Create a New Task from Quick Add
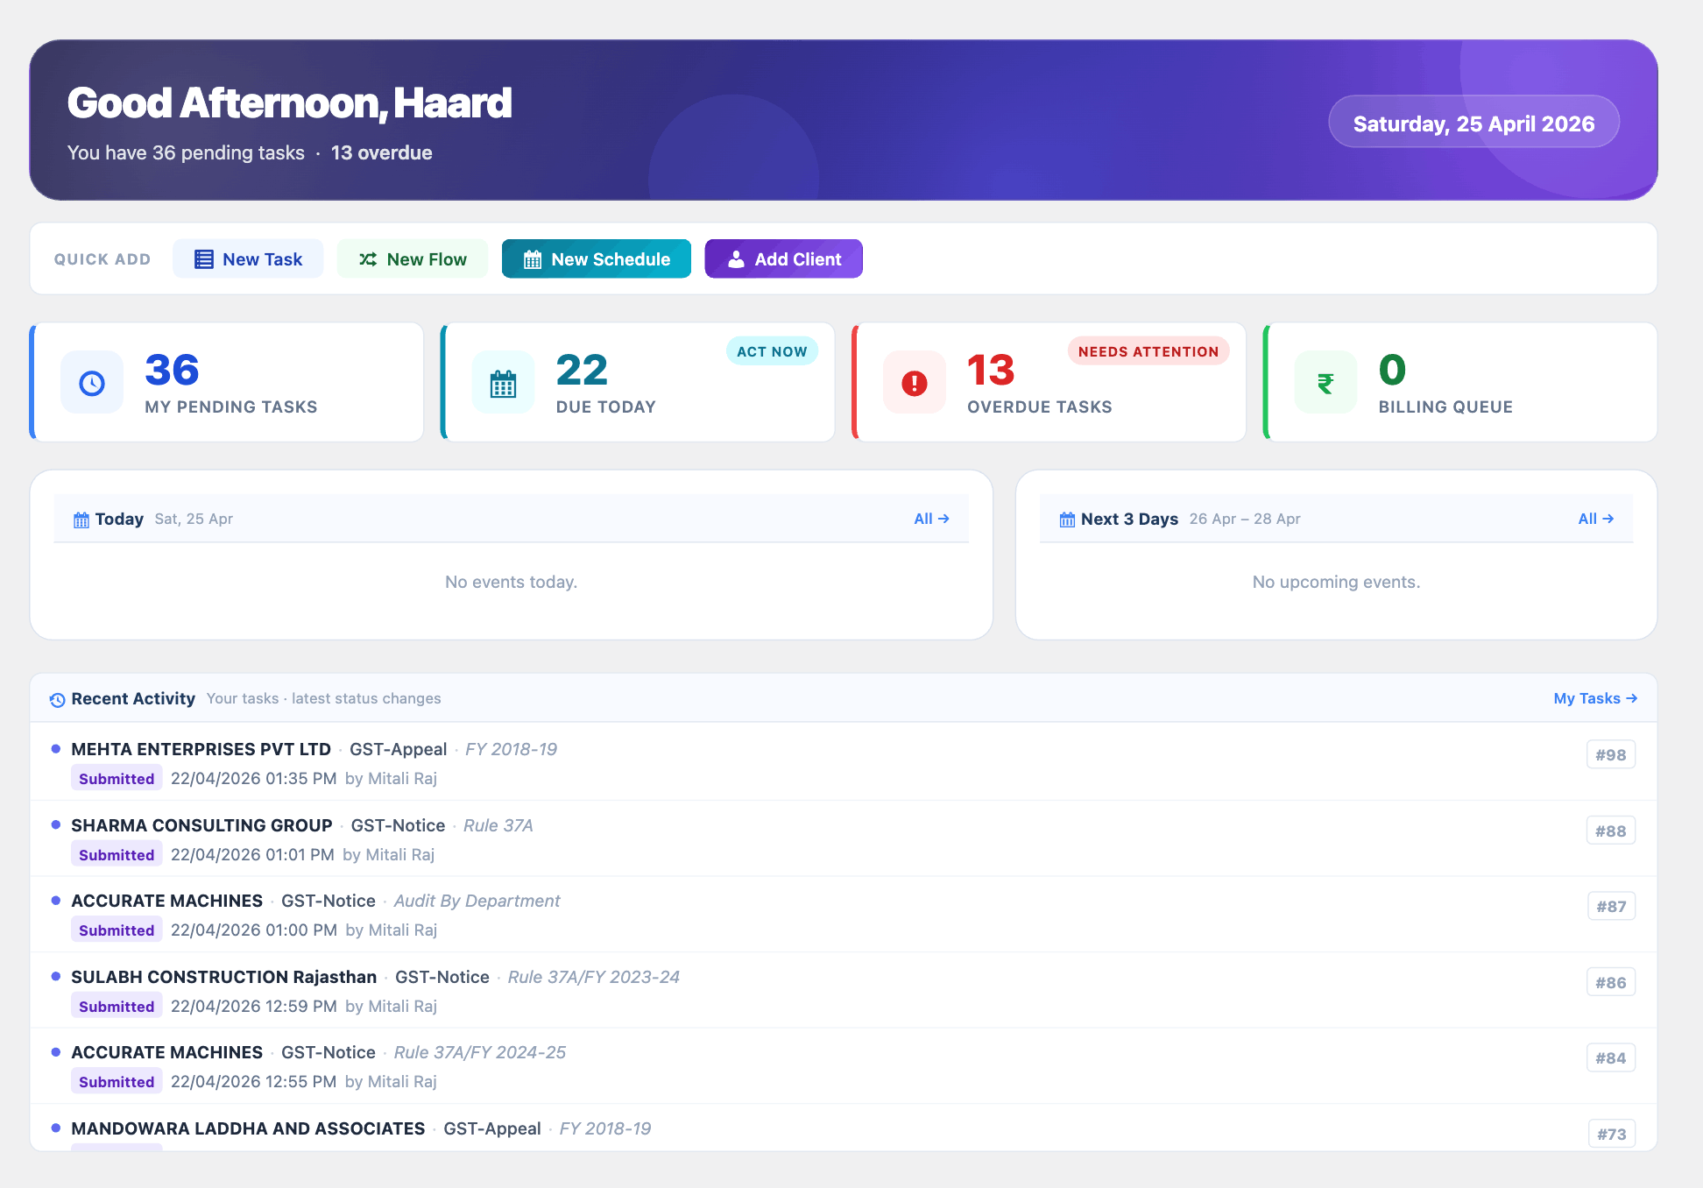This screenshot has height=1188, width=1703. coord(248,259)
